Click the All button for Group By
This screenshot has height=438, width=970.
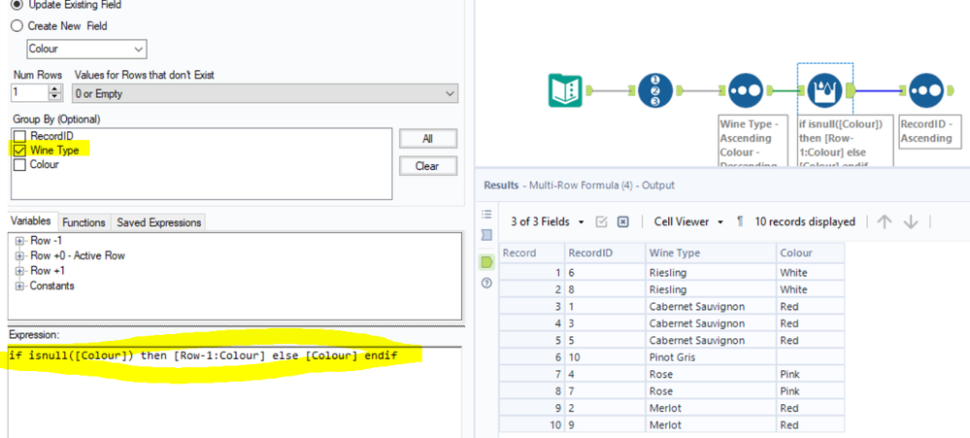(427, 139)
